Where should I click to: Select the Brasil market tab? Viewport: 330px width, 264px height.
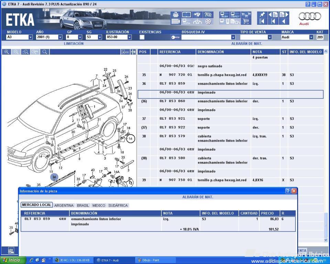click(x=83, y=205)
